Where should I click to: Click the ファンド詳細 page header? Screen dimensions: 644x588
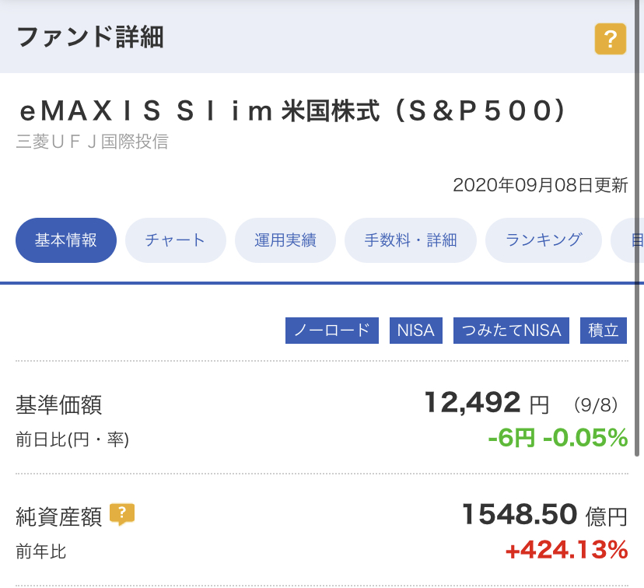(x=90, y=37)
